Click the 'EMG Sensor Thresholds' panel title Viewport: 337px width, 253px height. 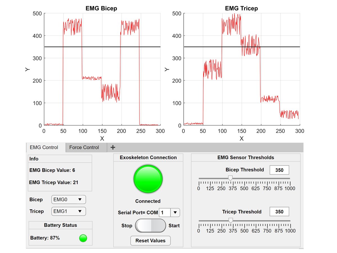coord(246,157)
